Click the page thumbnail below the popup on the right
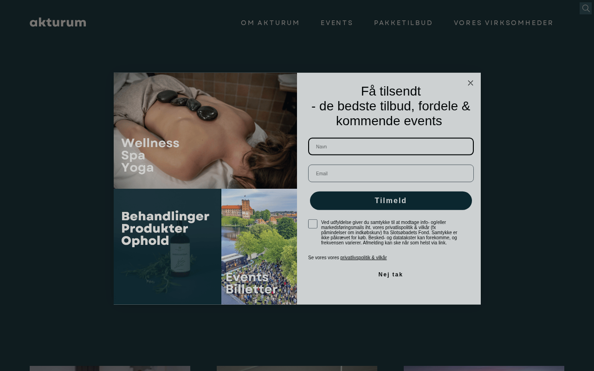This screenshot has height=371, width=594. point(484,368)
